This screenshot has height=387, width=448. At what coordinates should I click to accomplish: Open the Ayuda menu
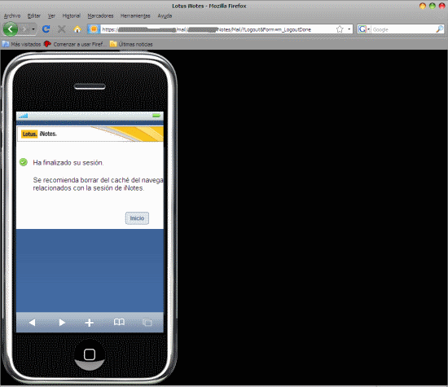pyautogui.click(x=165, y=15)
